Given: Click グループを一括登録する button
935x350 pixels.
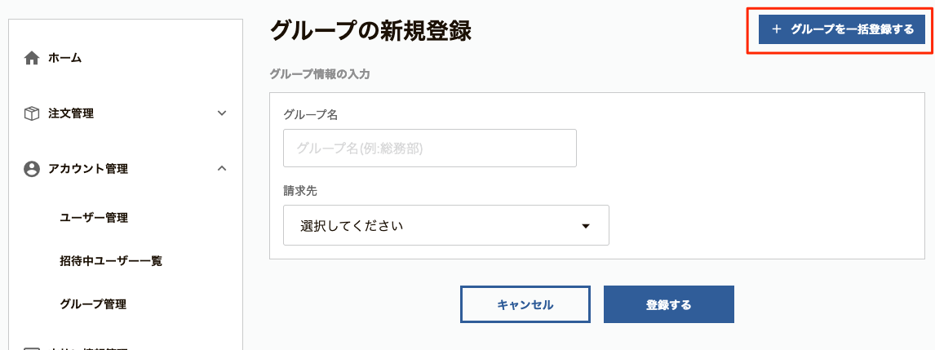Looking at the screenshot, I should [841, 29].
